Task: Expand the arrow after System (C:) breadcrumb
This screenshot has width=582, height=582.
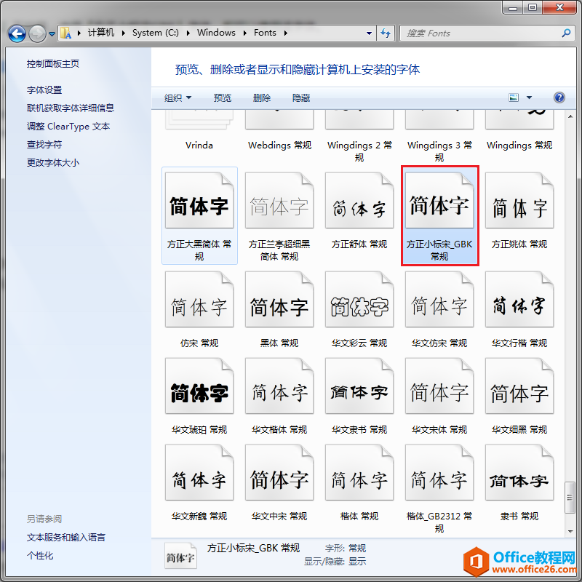Action: tap(188, 33)
